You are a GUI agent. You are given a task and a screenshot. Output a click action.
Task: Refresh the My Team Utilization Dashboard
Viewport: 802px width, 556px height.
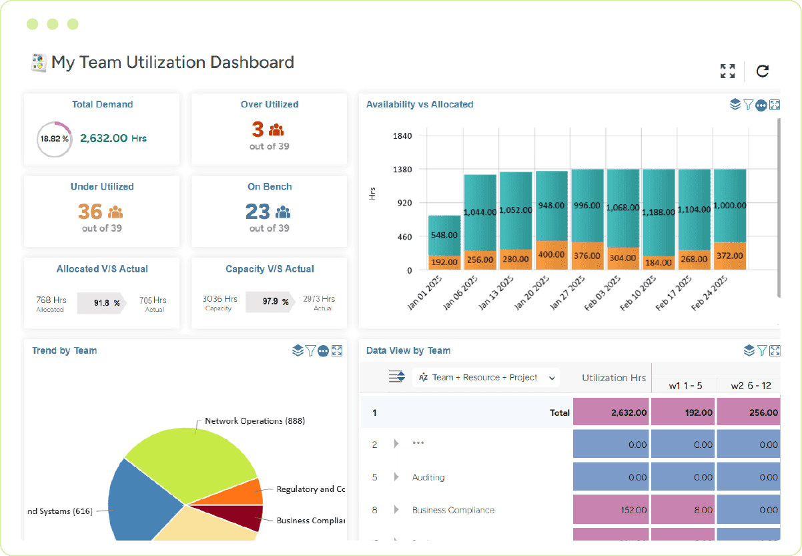click(x=763, y=71)
